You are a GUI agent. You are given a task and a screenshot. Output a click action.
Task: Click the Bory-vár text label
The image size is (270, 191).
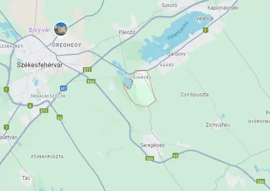click(39, 30)
